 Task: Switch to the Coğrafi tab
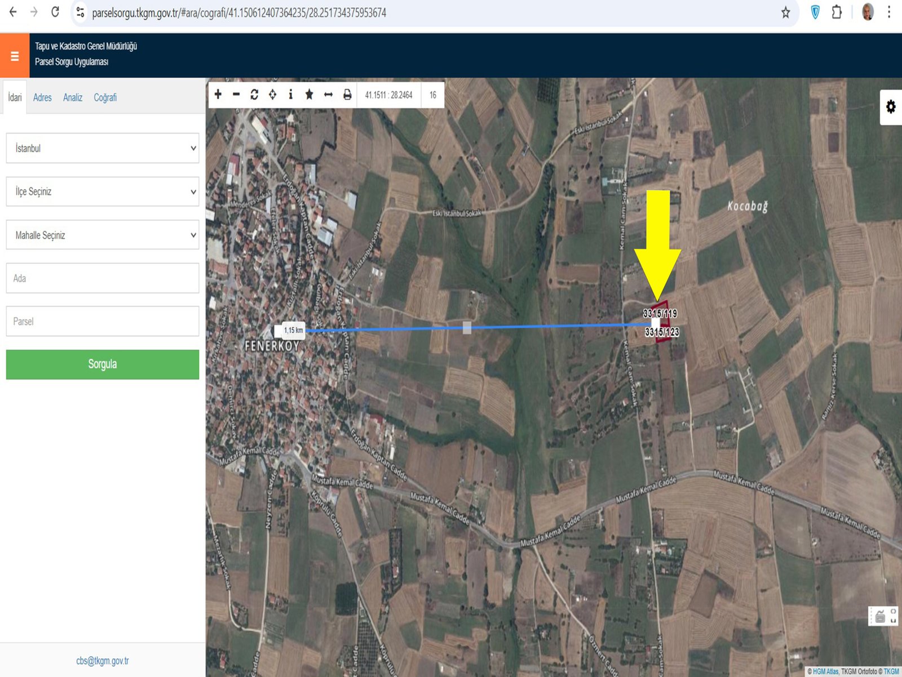click(x=105, y=97)
